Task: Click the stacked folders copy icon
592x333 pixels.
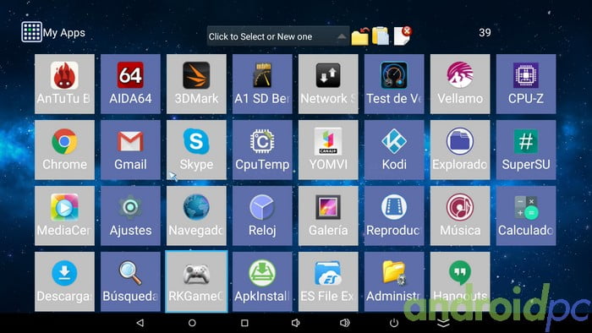Action: [381, 35]
